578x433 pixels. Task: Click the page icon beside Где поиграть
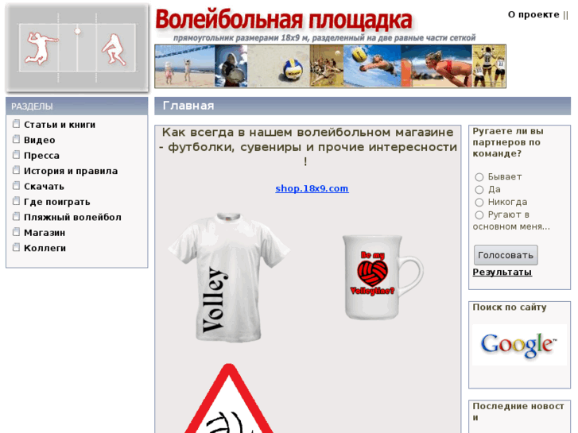16,201
